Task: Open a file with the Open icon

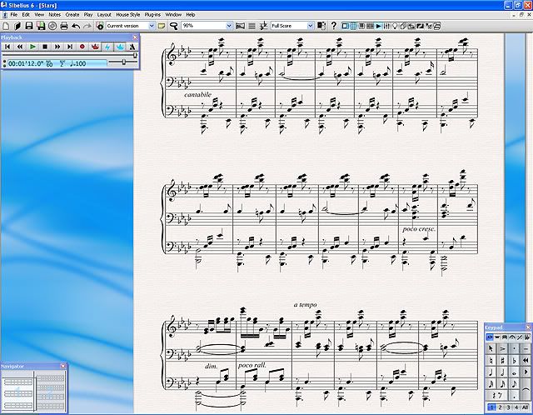Action: 17,26
